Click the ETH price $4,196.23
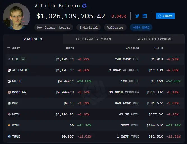The height and width of the screenshot is (144, 187). click(64, 59)
